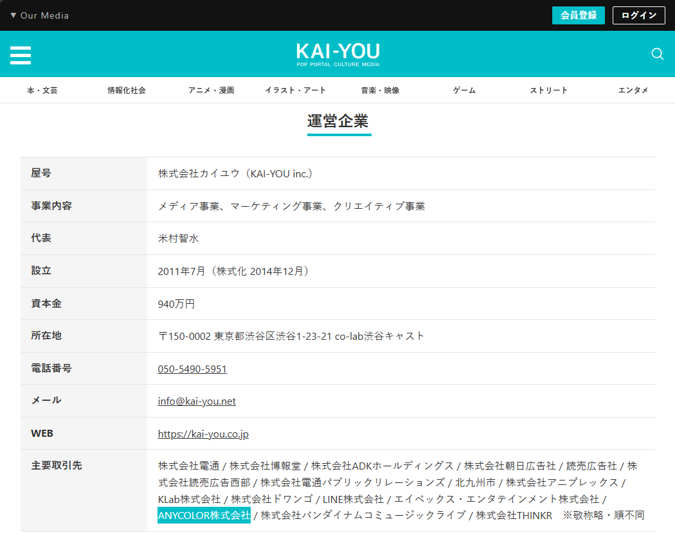Expand the Our Media dropdown
This screenshot has width=675, height=546.
40,15
